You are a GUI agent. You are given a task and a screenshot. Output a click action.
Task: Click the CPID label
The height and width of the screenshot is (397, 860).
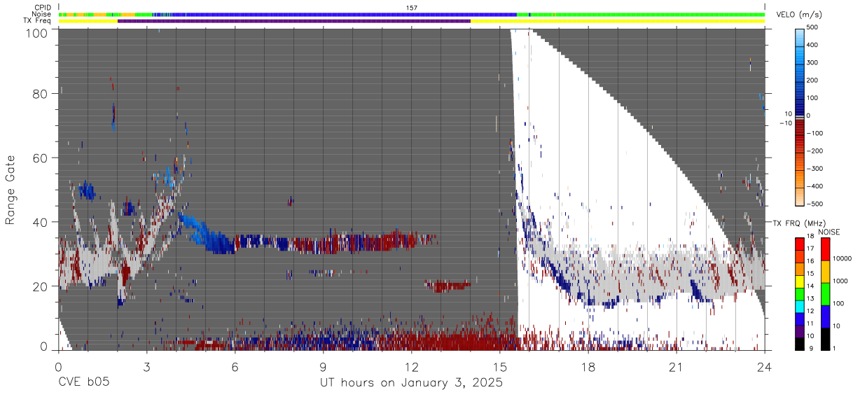pyautogui.click(x=43, y=8)
